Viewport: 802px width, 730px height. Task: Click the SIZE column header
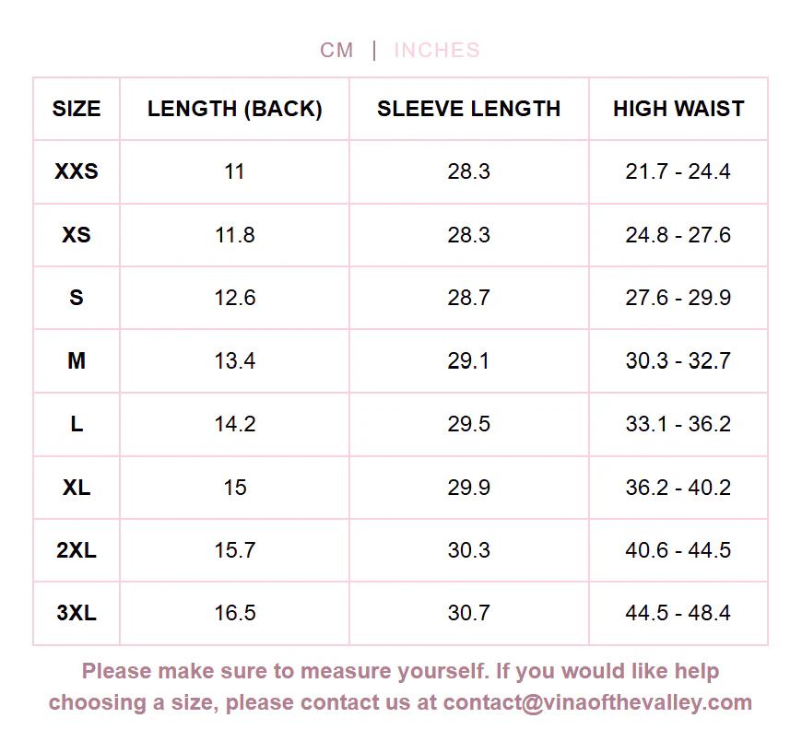(x=77, y=109)
